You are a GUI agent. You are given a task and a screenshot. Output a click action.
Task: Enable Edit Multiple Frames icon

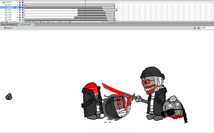[x=48, y=22]
